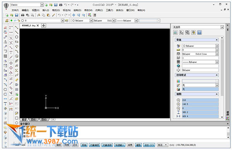The width and height of the screenshot is (232, 150).
Task: Open the ByLayer color swatch dropdown in the properties panel
Action: pyautogui.click(x=200, y=46)
